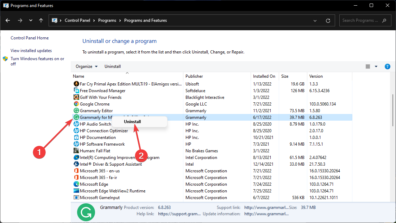Go up one level with up arrow
The height and width of the screenshot is (223, 396).
[41, 20]
